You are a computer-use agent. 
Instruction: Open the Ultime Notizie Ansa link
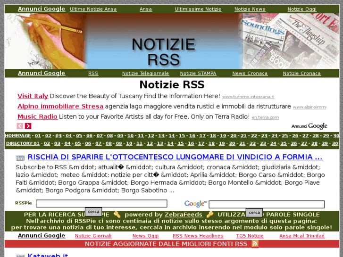click(93, 9)
